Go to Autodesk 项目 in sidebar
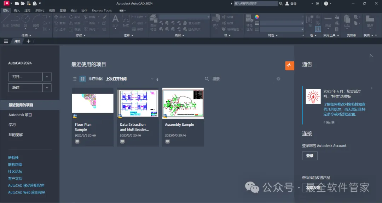 point(20,115)
